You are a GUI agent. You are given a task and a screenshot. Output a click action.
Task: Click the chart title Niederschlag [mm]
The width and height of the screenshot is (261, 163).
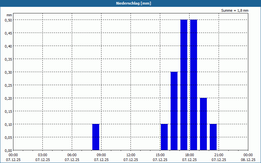point(133,3)
